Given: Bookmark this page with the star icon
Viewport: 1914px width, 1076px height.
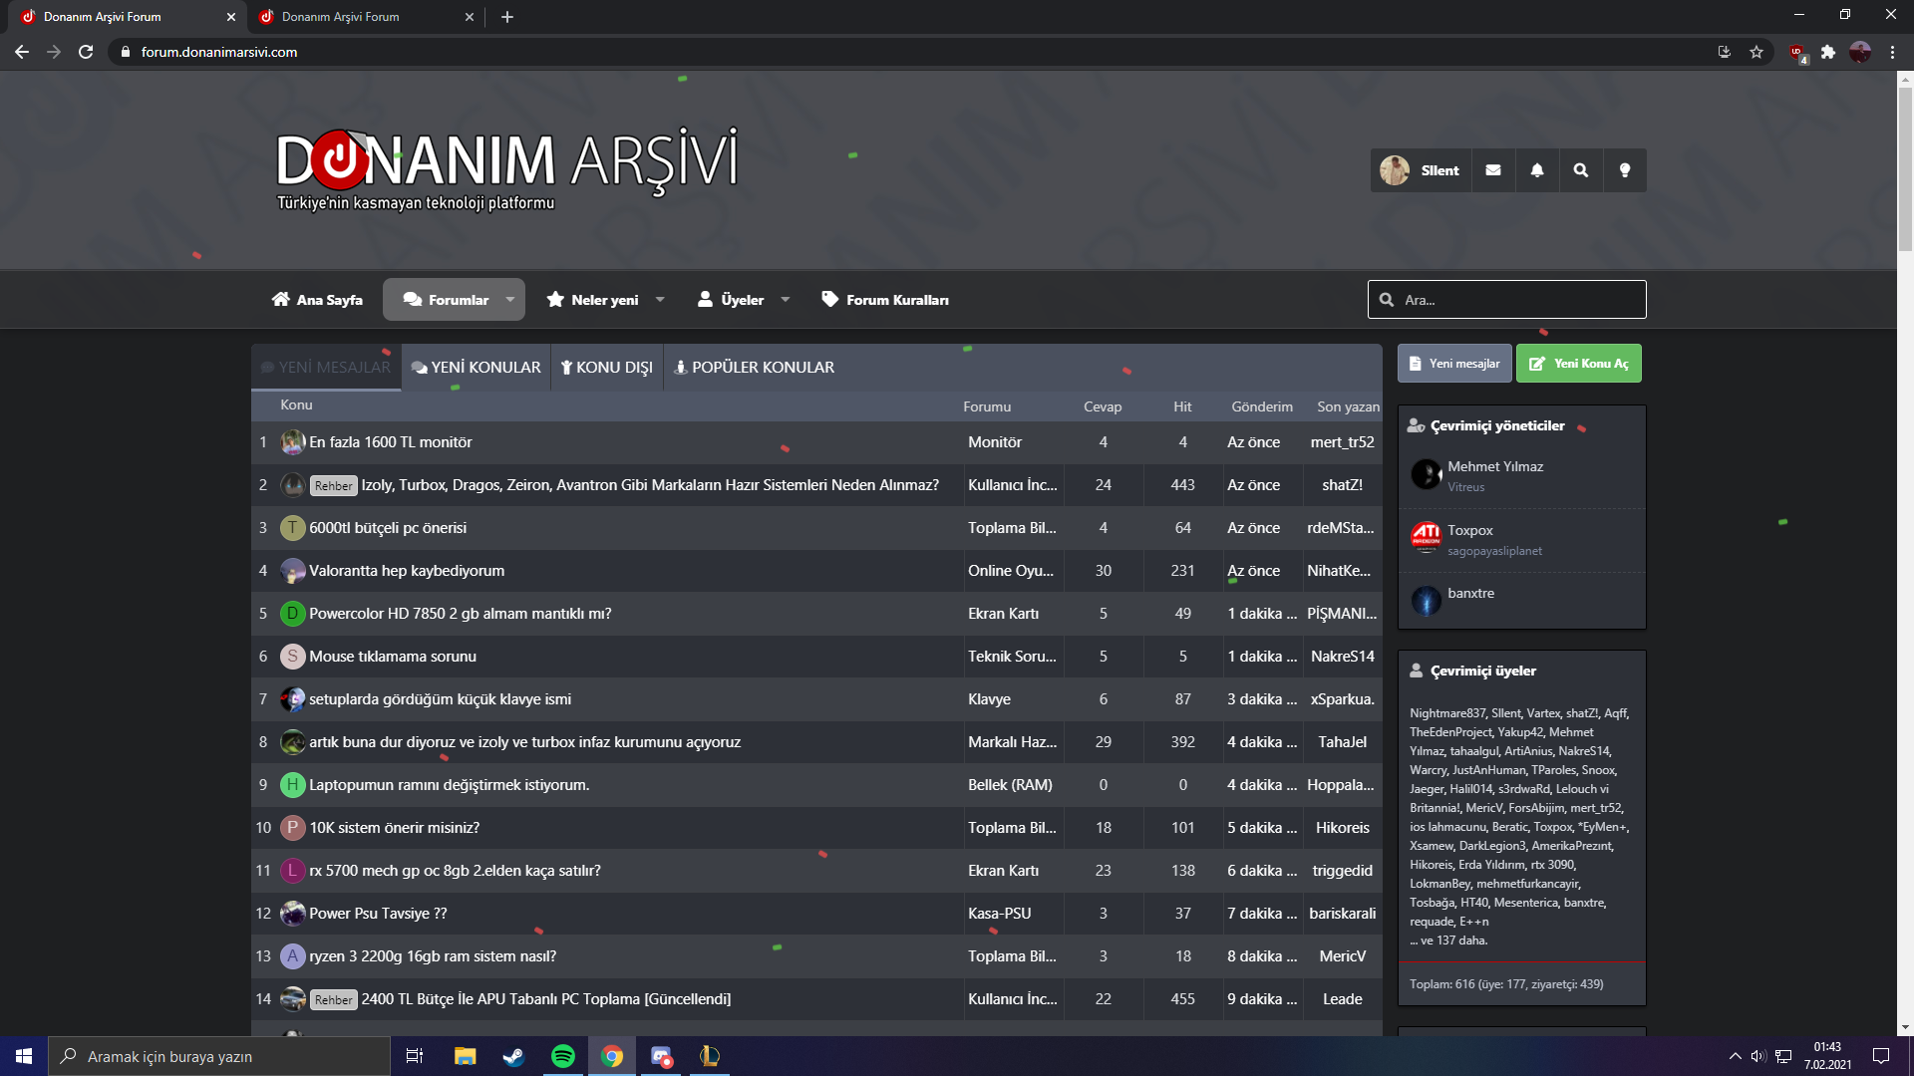Looking at the screenshot, I should pos(1755,52).
